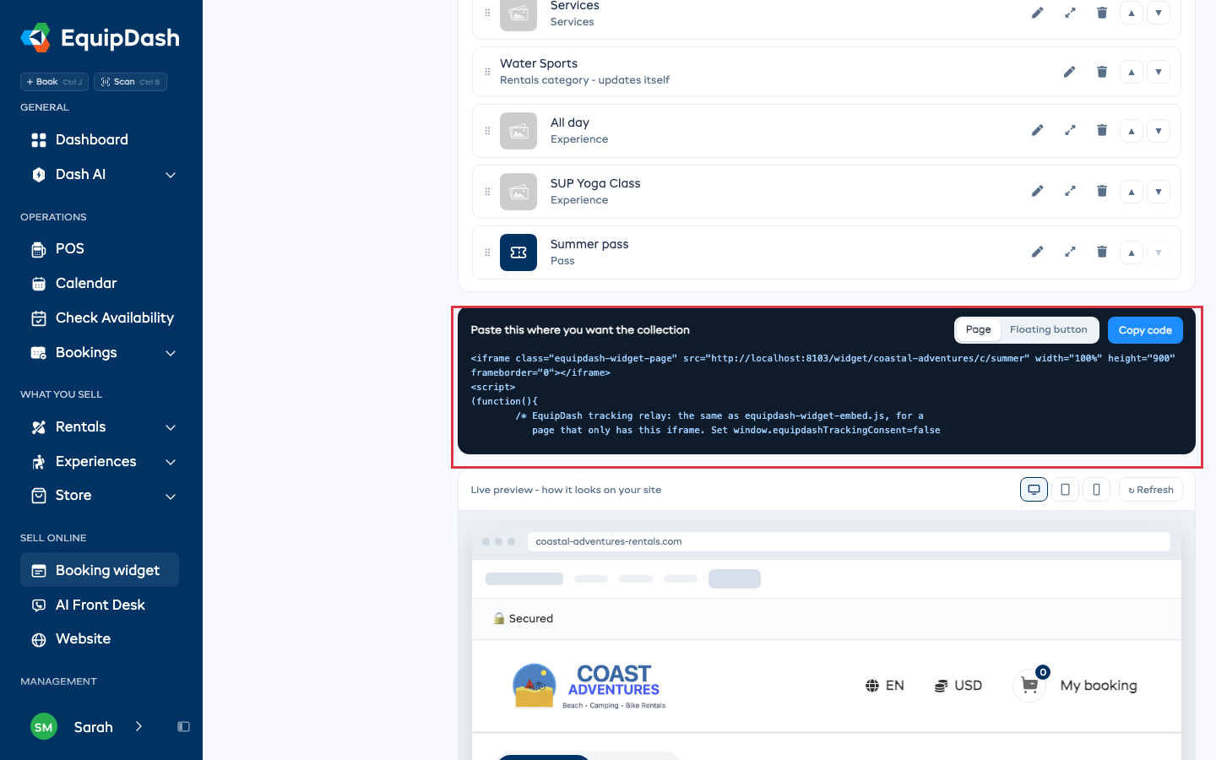Select mobile phone preview mode
The height and width of the screenshot is (760, 1216).
[1096, 490]
